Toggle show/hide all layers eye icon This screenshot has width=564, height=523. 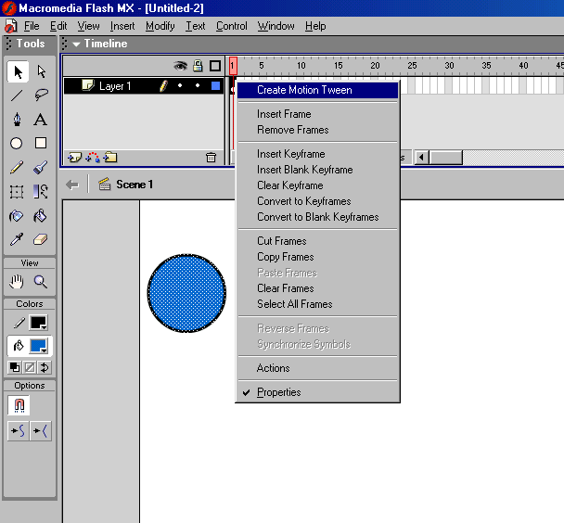(x=182, y=66)
